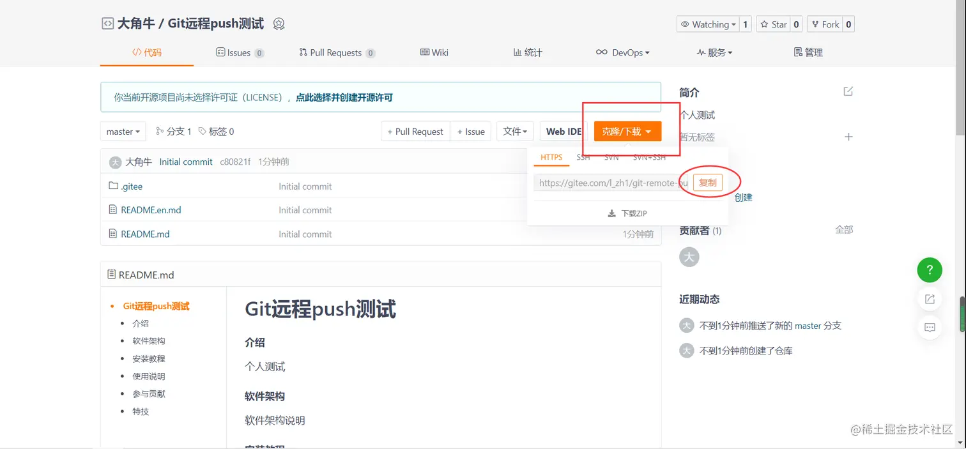Viewport: 966px width, 449px height.
Task: Click 全部 contributors link
Action: click(844, 229)
